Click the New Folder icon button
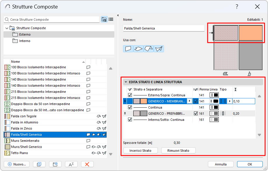This screenshot has height=171, width=268. coord(55,164)
